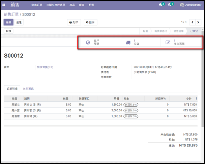
Task: Open the 待開立應收憑單 menu
Action: tap(56, 5)
